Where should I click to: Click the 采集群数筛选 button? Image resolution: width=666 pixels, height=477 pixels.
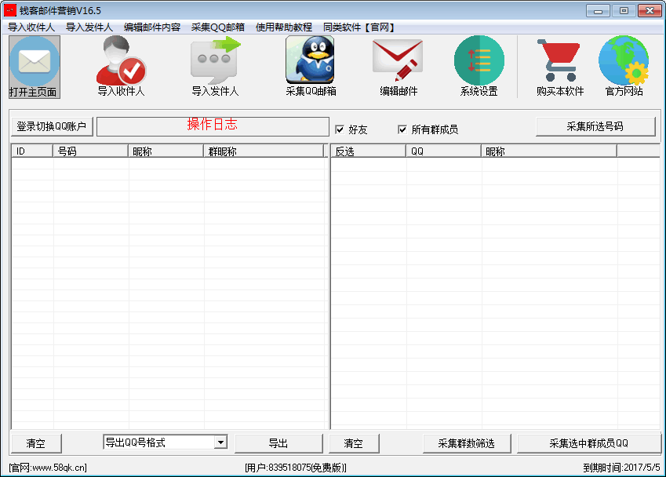[467, 443]
